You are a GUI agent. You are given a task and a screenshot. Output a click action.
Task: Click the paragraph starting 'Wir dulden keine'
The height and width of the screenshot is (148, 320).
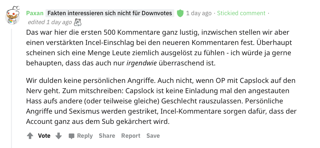(159, 101)
